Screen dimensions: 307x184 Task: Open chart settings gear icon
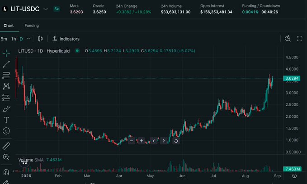pos(294,176)
